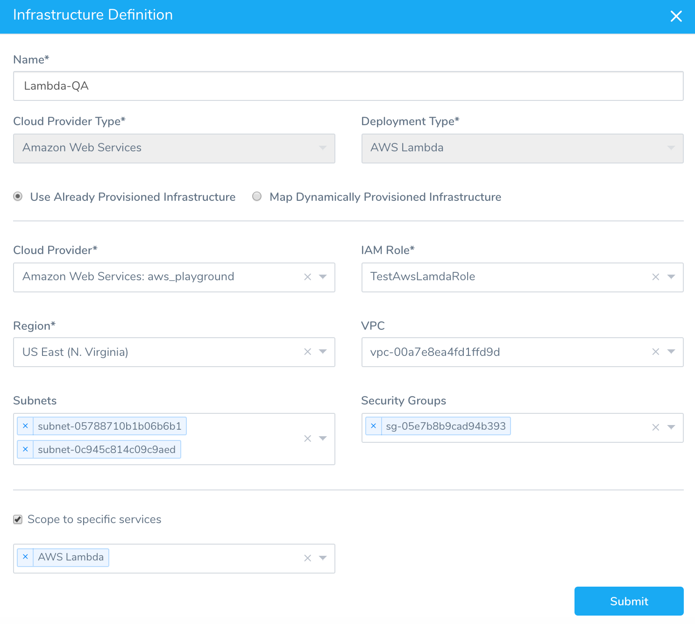Select Map Dynamically Provisioned Infrastructure radio
This screenshot has height=624, width=695.
(257, 197)
